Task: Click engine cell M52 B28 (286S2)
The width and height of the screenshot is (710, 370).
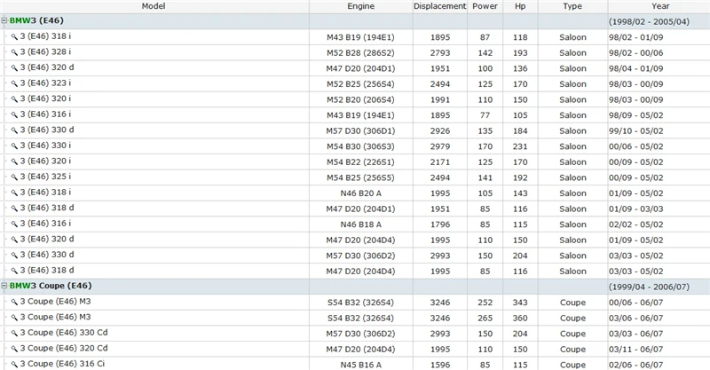Action: tap(361, 53)
